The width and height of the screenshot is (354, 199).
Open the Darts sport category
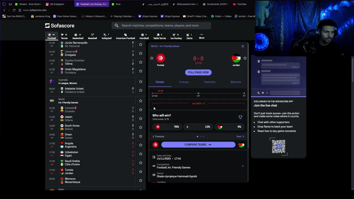189,36
